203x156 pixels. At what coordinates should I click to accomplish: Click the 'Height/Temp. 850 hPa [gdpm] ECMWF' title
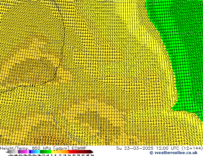pyautogui.click(x=43, y=148)
